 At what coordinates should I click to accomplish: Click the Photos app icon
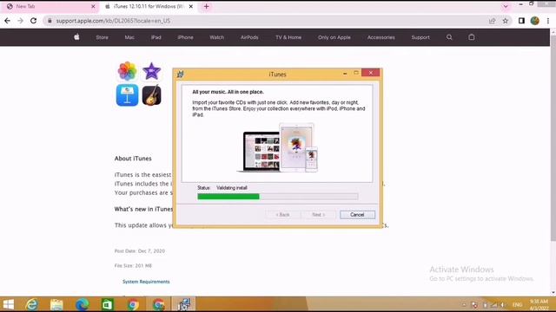127,71
